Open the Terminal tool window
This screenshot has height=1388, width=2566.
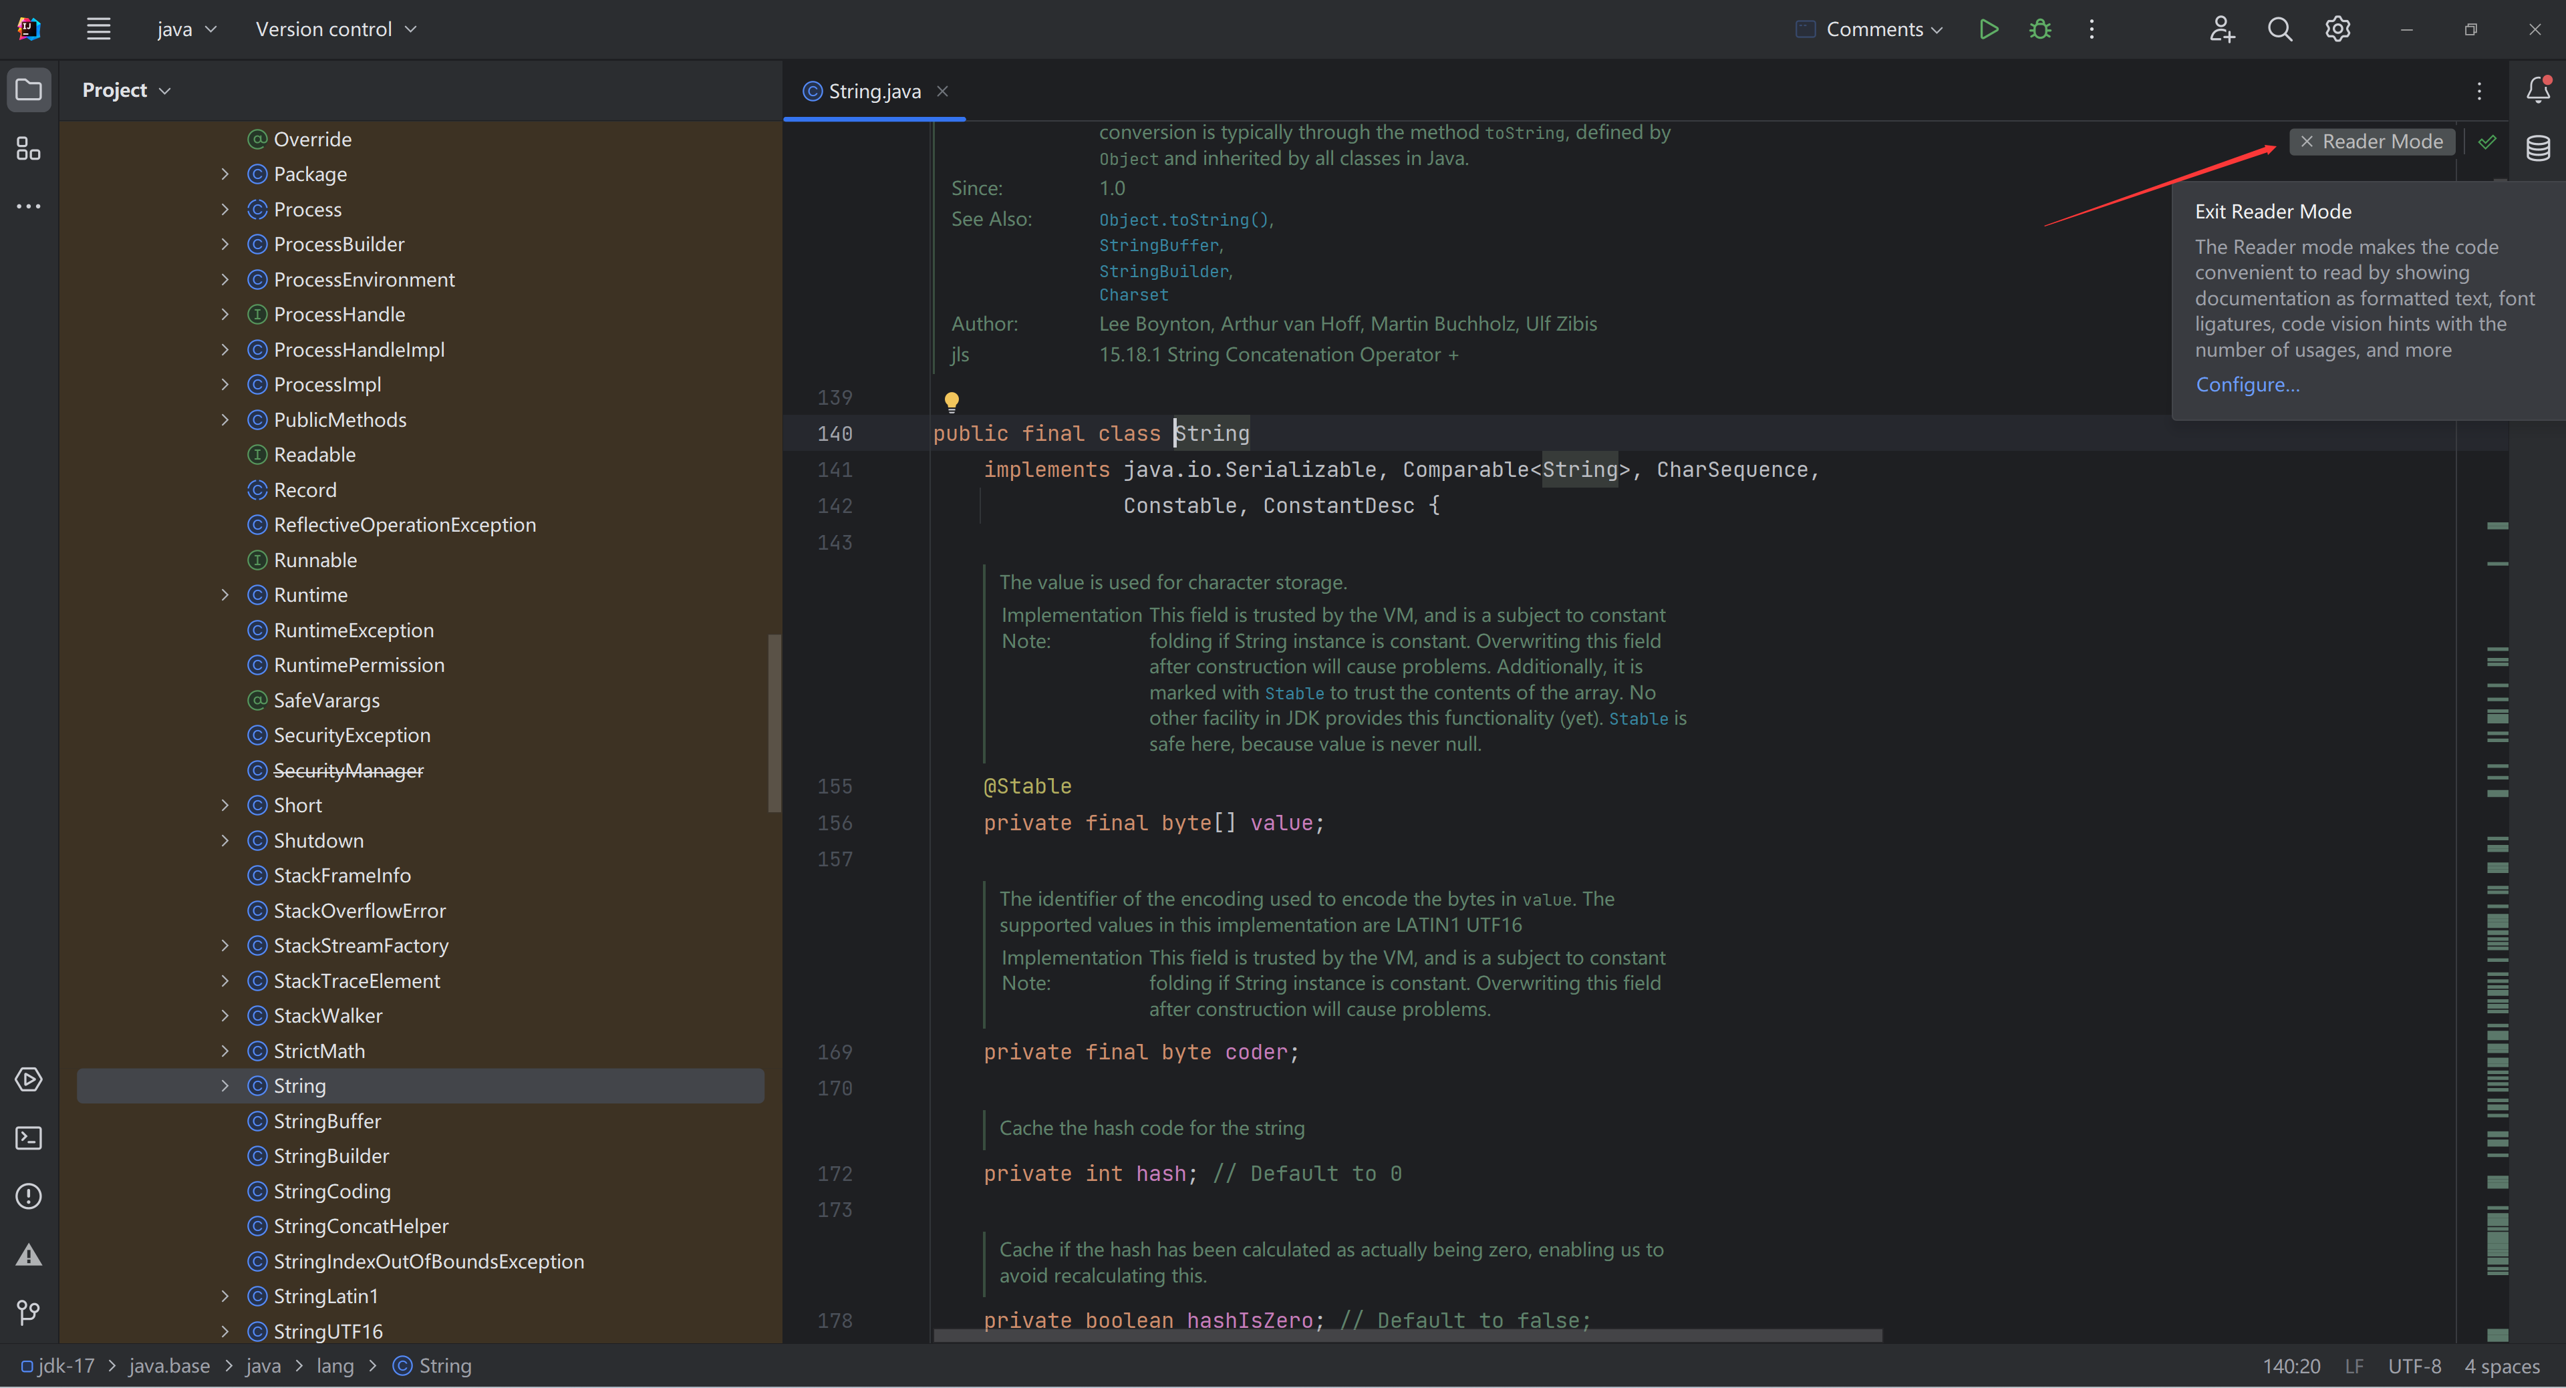(x=29, y=1138)
